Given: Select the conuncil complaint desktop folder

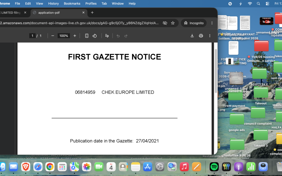Looking at the screenshot, I should [258, 112].
